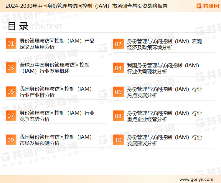The image size is (221, 183).
Task: Click the orange 03 number box
Action: [x=11, y=68]
